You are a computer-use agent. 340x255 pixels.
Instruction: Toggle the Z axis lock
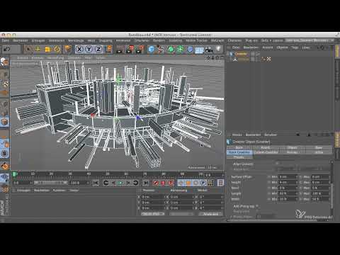(98, 49)
